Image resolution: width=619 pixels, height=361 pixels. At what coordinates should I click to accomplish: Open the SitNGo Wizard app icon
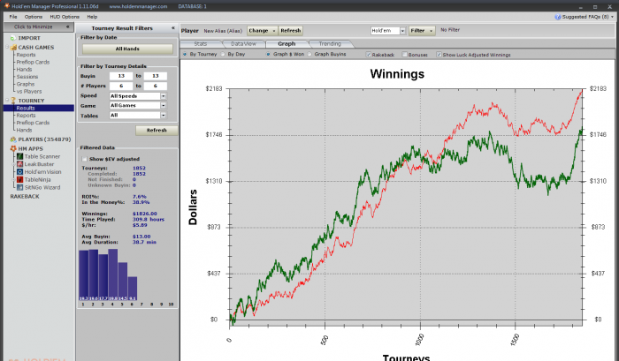19,188
